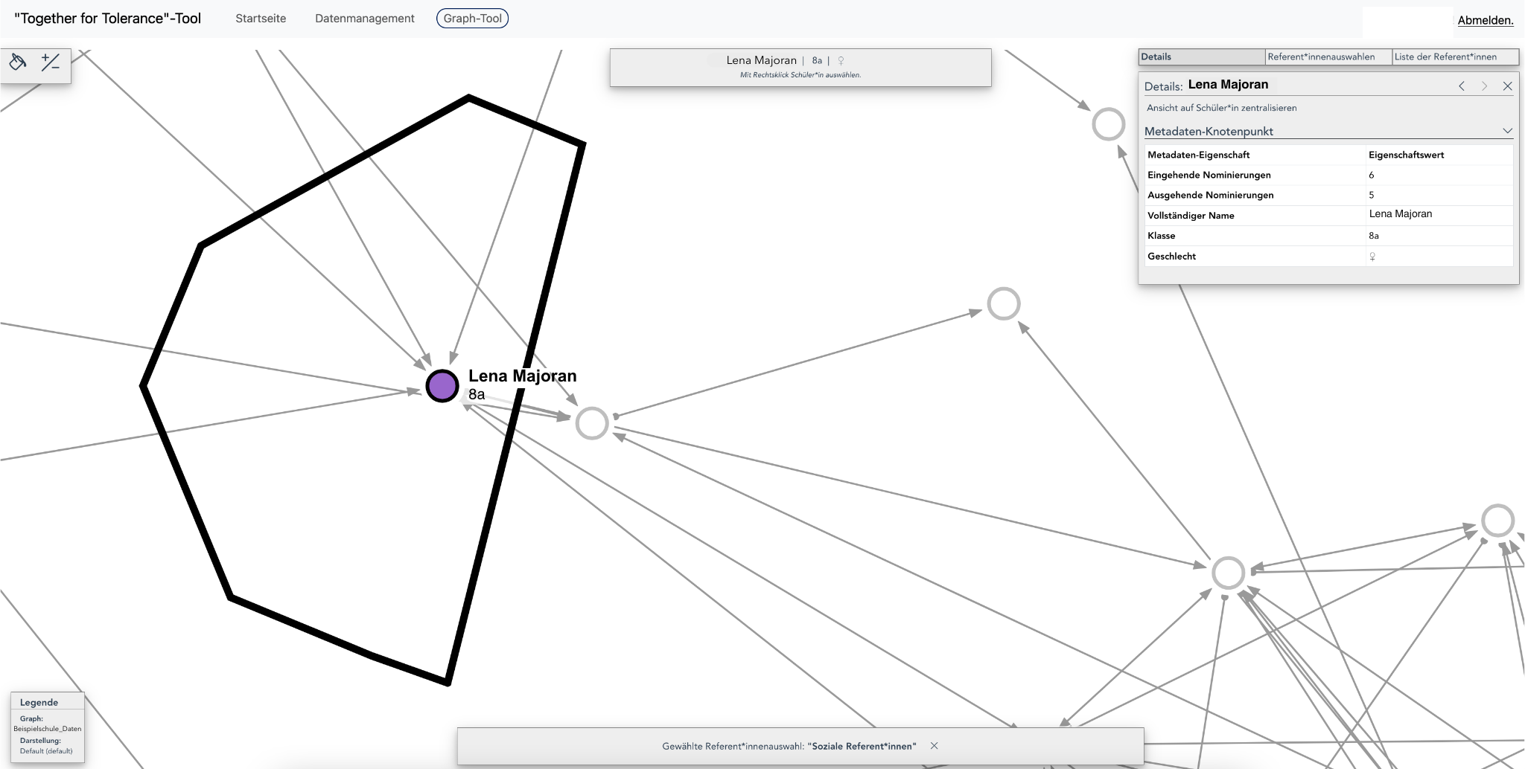Click the Legende panel header

pyautogui.click(x=39, y=702)
